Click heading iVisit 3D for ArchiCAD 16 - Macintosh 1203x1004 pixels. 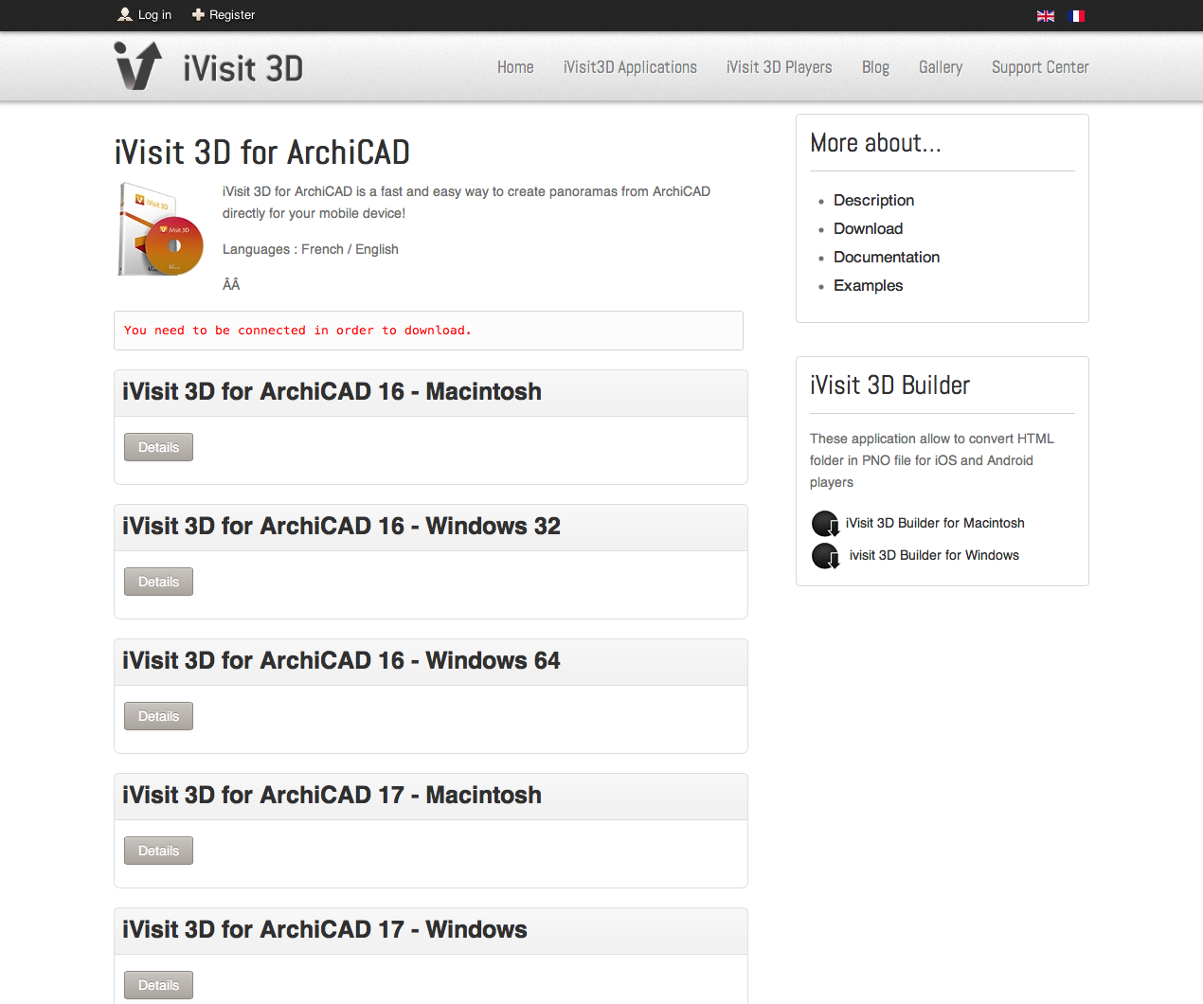click(332, 391)
